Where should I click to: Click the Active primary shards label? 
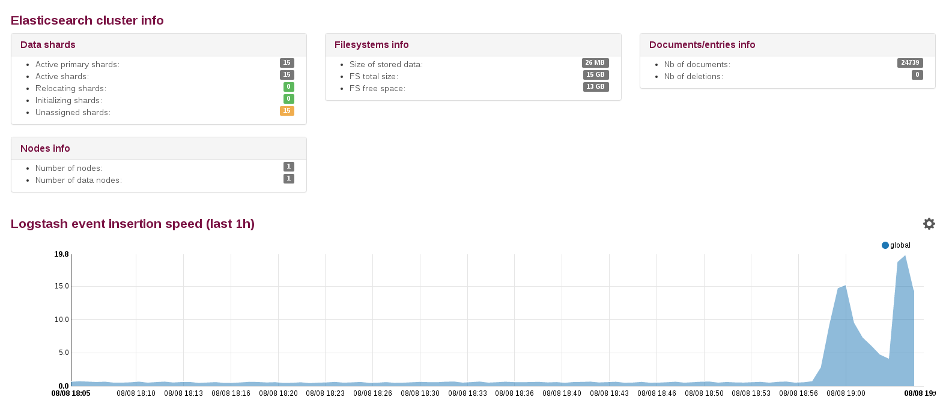tap(77, 64)
